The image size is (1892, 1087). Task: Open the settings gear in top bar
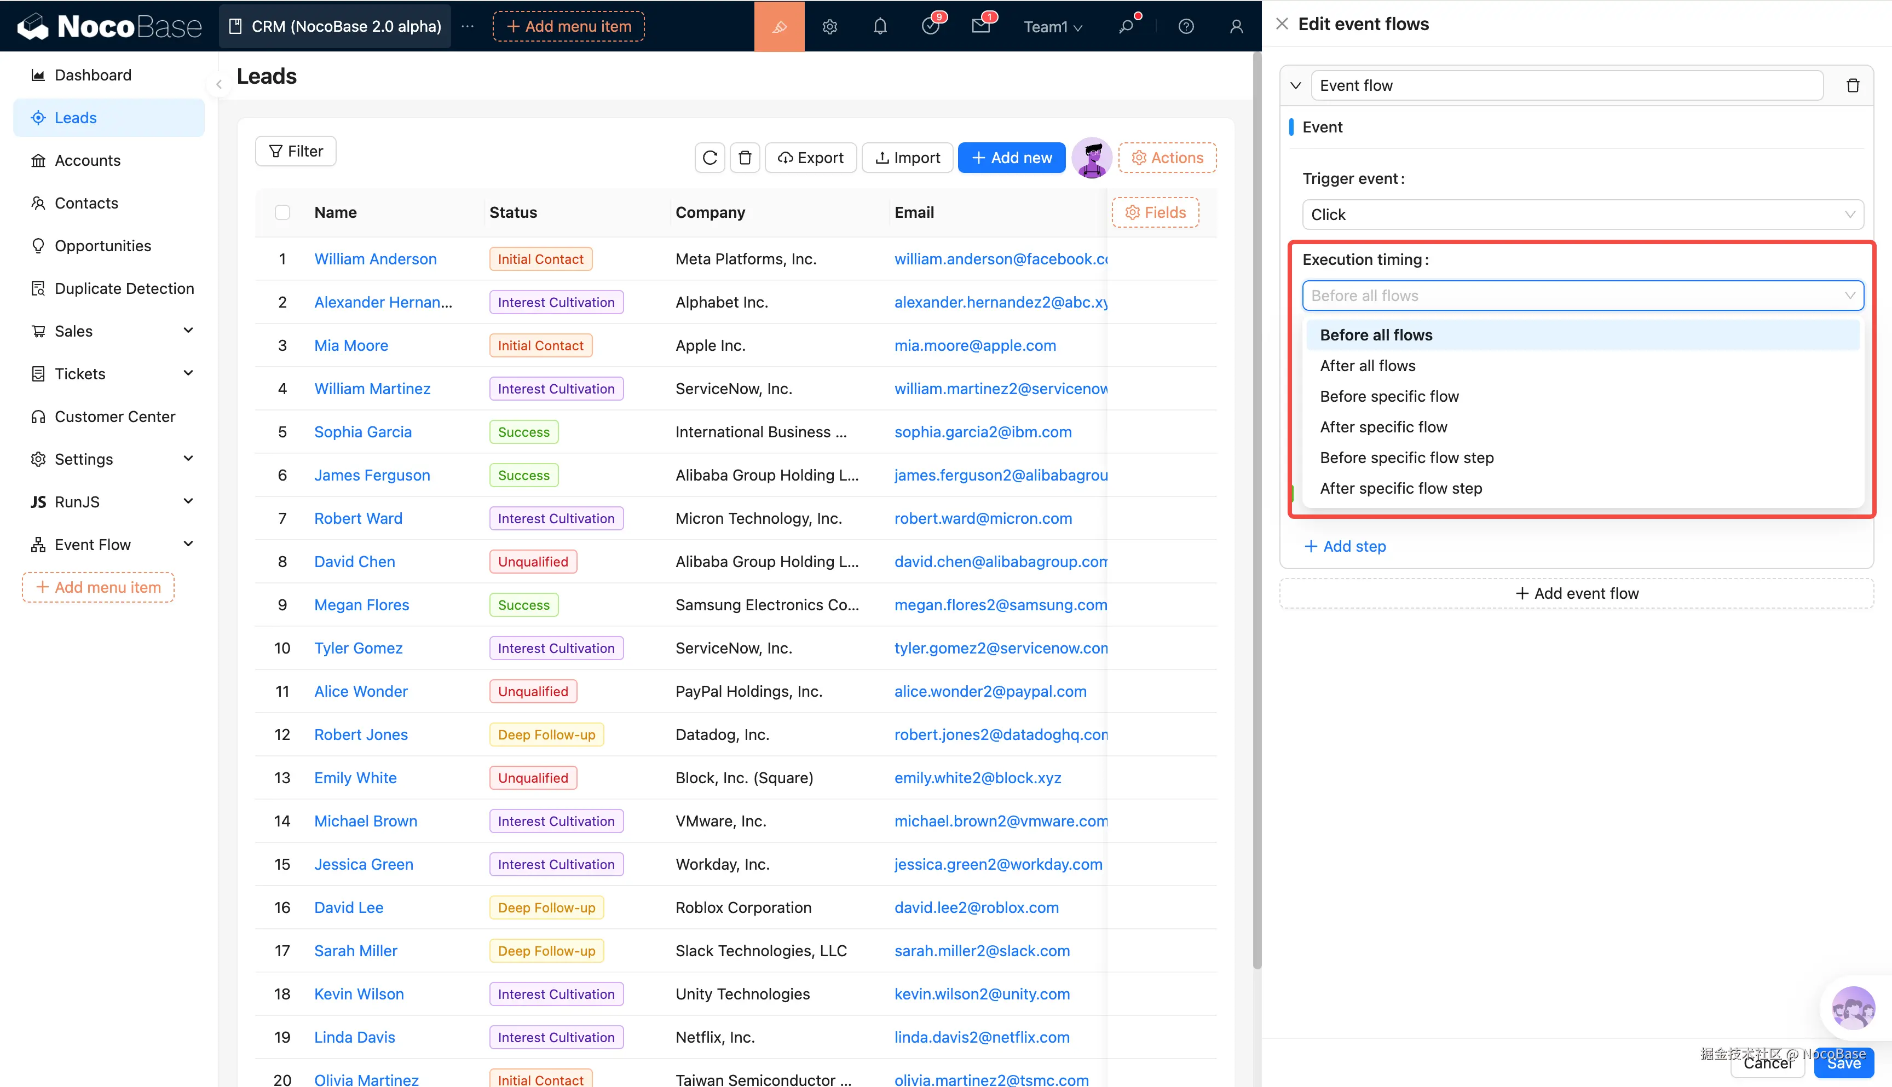pos(829,27)
